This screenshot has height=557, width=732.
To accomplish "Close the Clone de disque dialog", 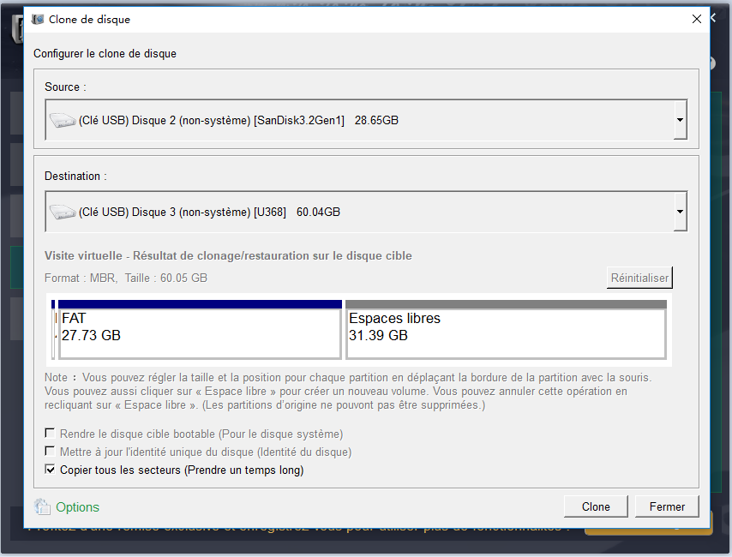I will click(695, 19).
